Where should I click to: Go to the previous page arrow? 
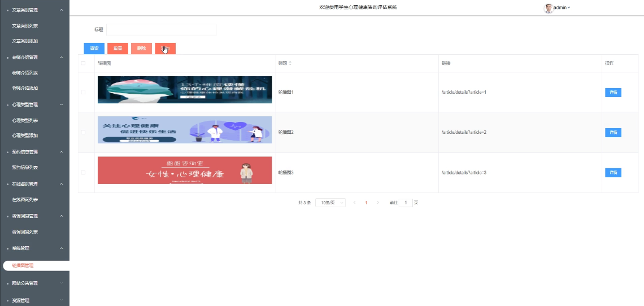point(354,203)
